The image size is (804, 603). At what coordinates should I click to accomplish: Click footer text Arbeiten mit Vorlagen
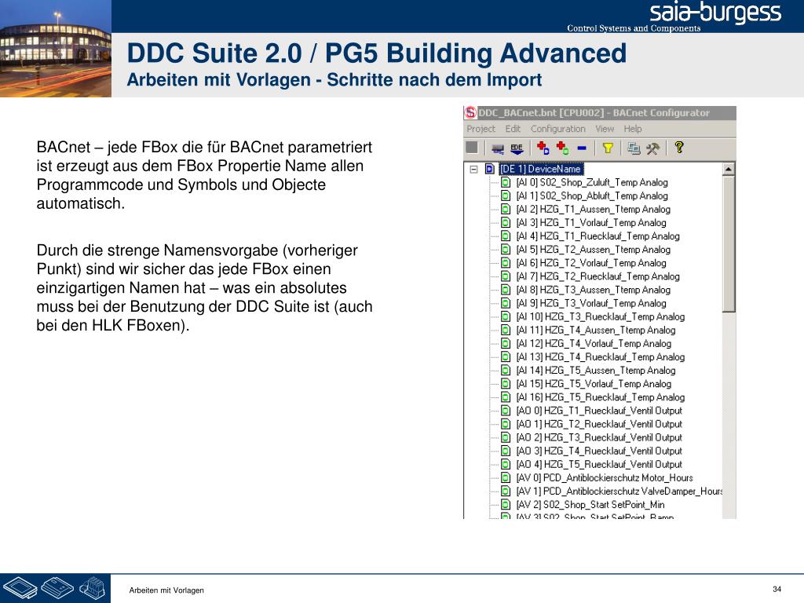166,590
